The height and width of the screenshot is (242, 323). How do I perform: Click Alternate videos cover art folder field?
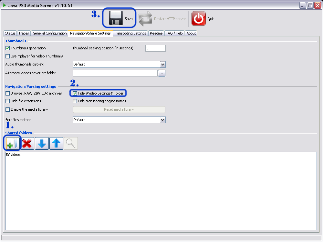pos(115,73)
